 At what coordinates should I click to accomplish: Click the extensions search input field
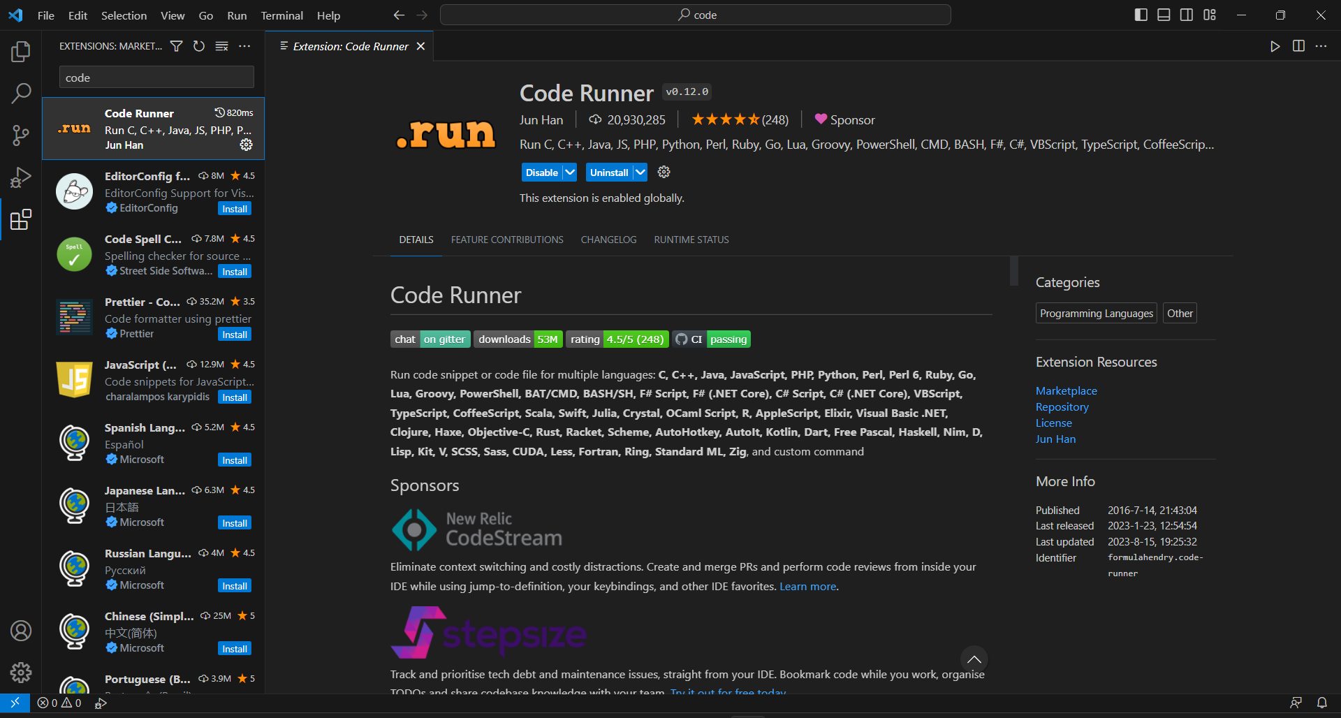156,78
